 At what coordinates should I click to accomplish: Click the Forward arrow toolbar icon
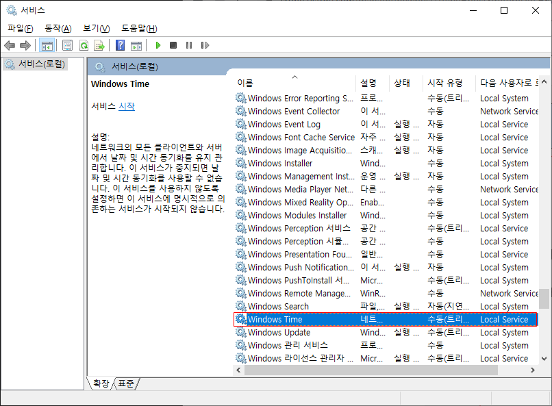click(25, 45)
